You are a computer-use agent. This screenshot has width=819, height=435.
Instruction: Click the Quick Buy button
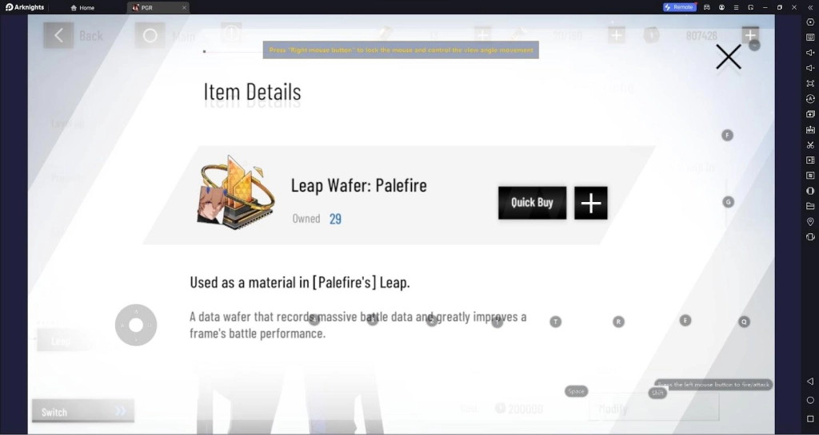(x=532, y=203)
